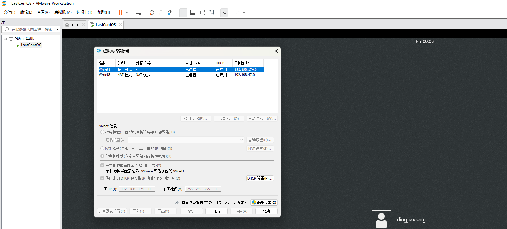The height and width of the screenshot is (229, 507).
Task: Click the 移除网络(O) button
Action: (x=229, y=119)
